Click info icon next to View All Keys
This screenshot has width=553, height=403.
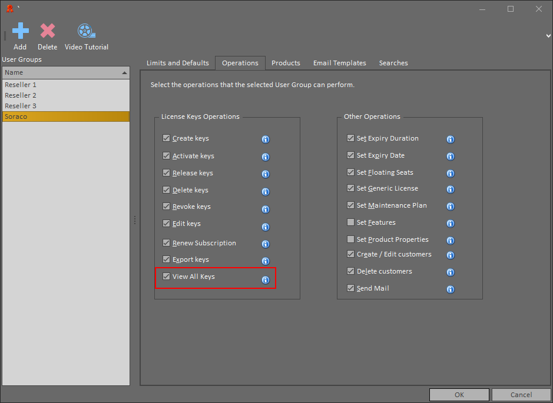pyautogui.click(x=266, y=280)
